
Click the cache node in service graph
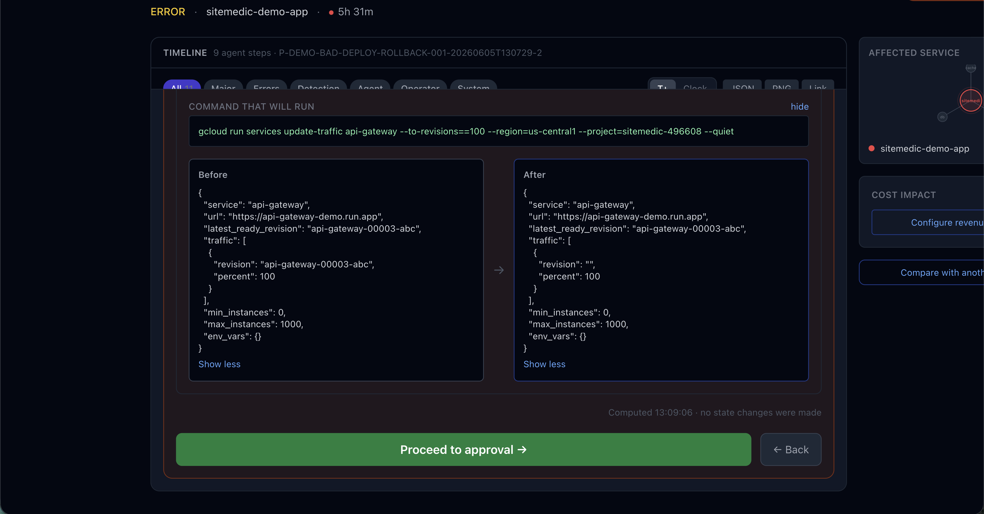[x=971, y=68]
